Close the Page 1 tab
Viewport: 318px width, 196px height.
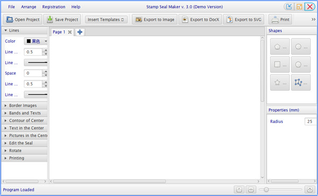click(x=70, y=32)
